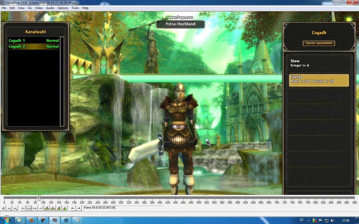The width and height of the screenshot is (359, 224).
Task: Stop playback with the Stop button
Action: pyautogui.click(x=3, y=208)
